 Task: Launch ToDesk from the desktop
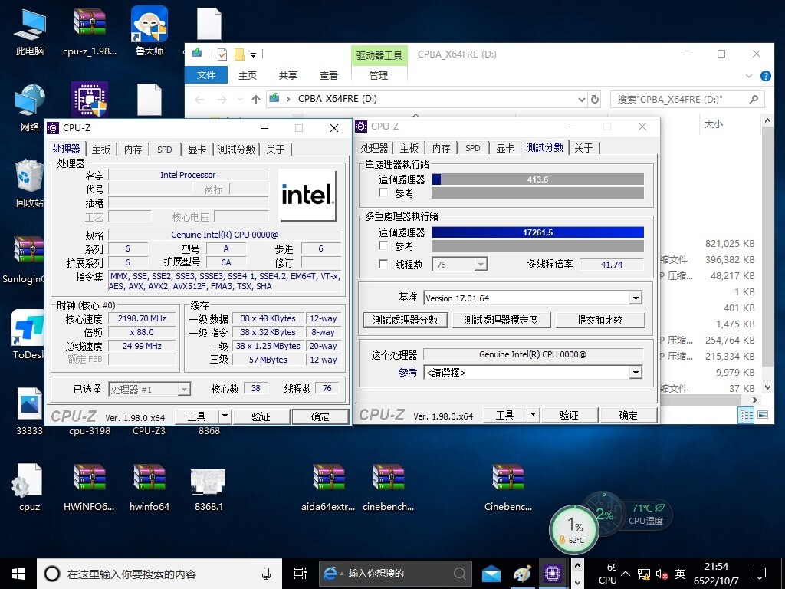28,328
